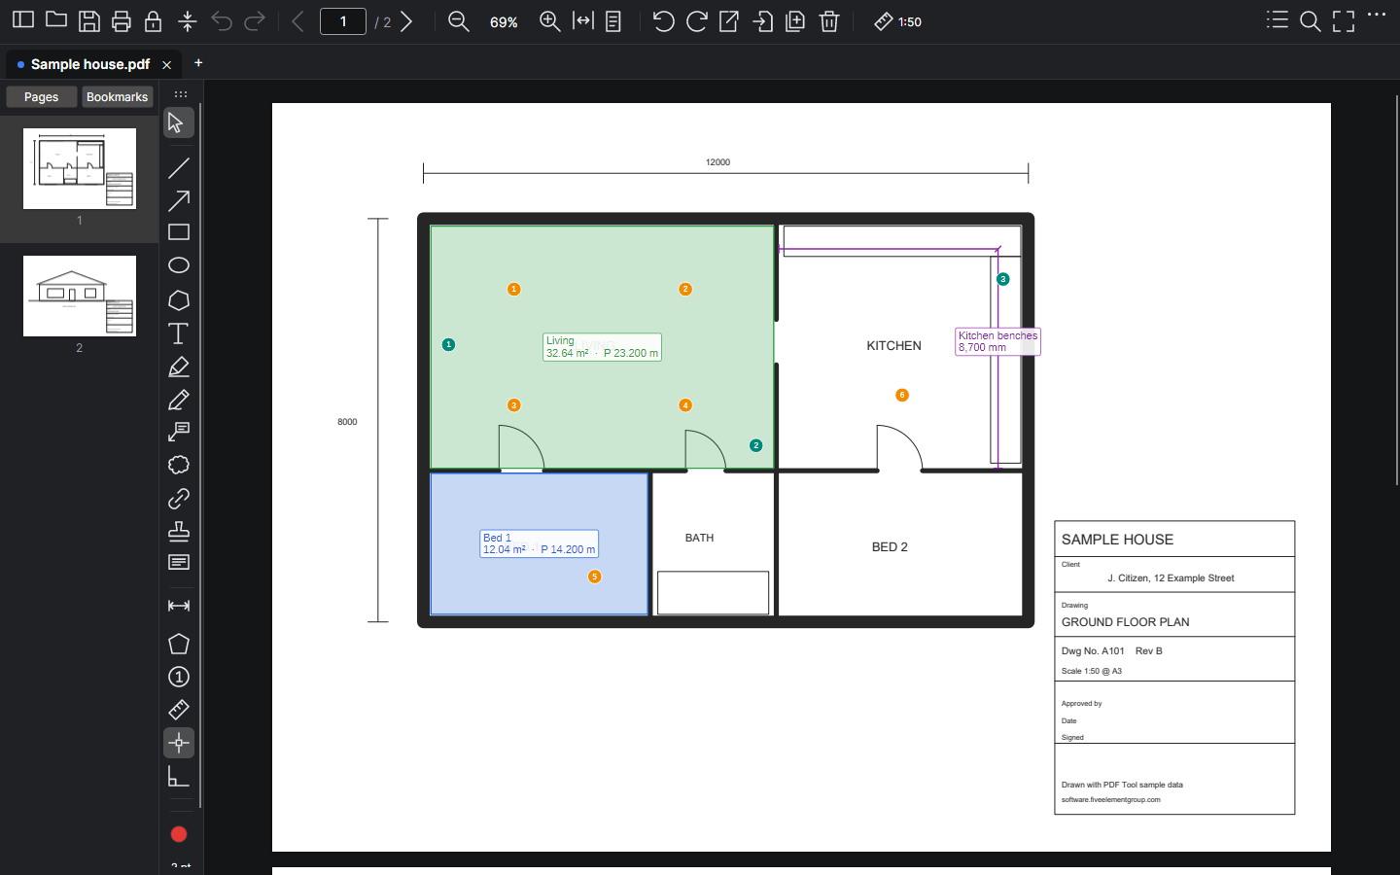This screenshot has height=875, width=1400.
Task: Open the red stroke color swatch
Action: pyautogui.click(x=179, y=834)
